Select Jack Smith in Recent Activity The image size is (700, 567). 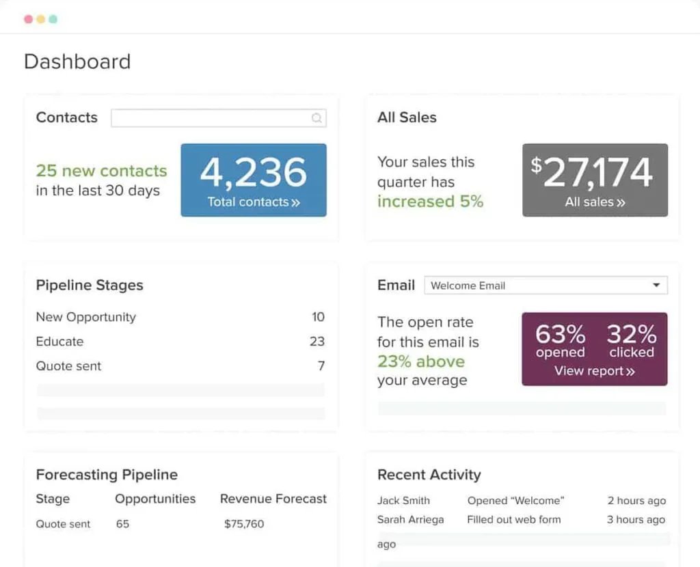tap(403, 500)
